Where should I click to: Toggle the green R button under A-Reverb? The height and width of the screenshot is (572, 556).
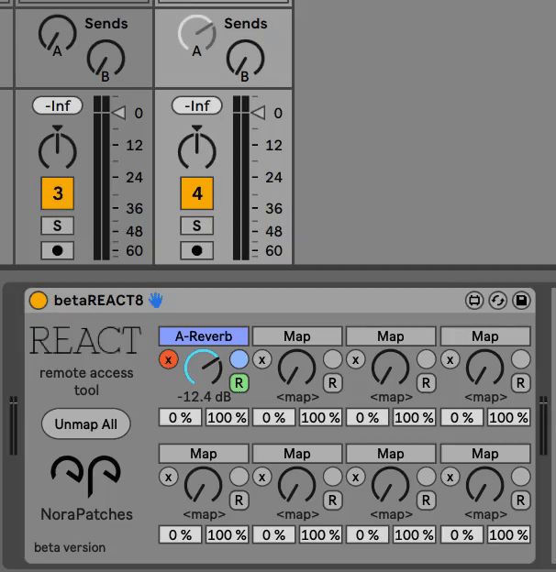pyautogui.click(x=239, y=382)
